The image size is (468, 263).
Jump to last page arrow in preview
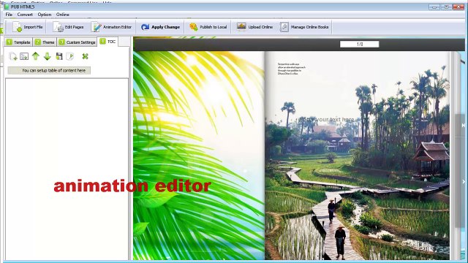click(463, 126)
